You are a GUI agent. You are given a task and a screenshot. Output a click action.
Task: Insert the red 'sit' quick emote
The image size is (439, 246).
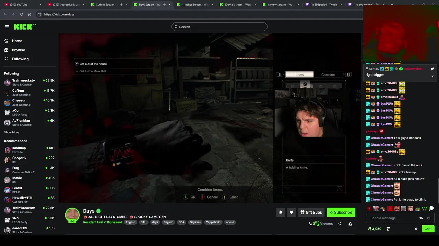(369, 209)
